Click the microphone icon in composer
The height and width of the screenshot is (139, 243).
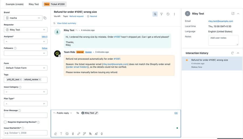point(102,134)
